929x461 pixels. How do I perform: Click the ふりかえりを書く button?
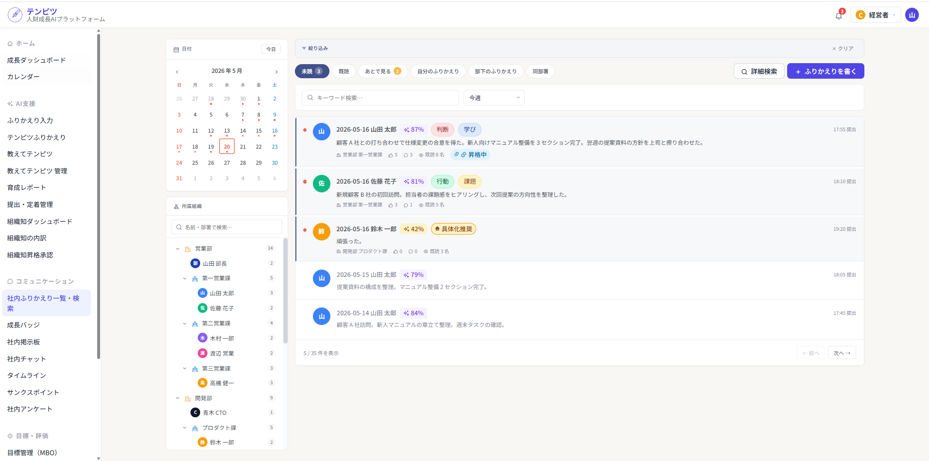(826, 71)
